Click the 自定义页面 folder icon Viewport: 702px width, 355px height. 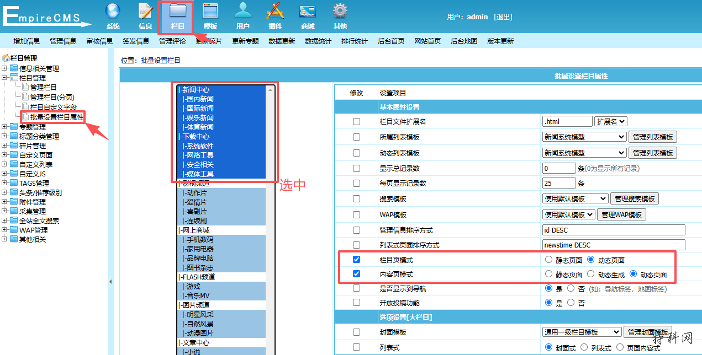click(14, 155)
